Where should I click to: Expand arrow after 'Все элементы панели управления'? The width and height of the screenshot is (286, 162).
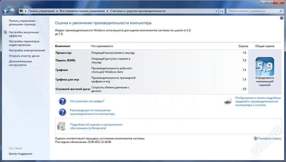[x=108, y=11]
